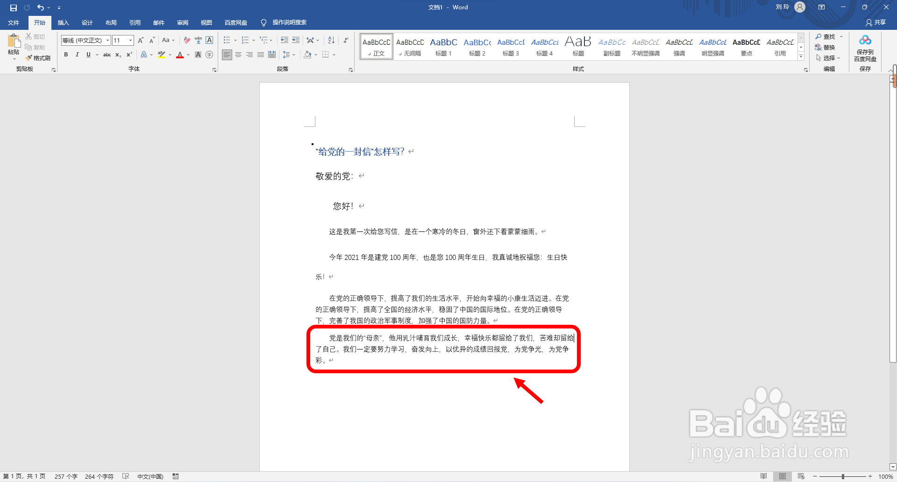Open the Font dialog launcher
Image resolution: width=897 pixels, height=482 pixels.
214,70
